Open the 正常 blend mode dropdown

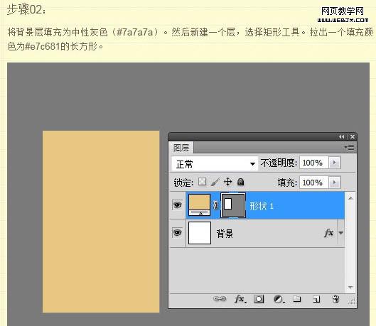[215, 164]
